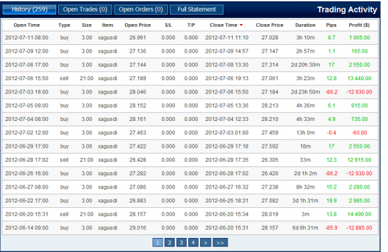This screenshot has height=252, width=388.
Task: Sort by S/L column header
Action: [x=169, y=25]
